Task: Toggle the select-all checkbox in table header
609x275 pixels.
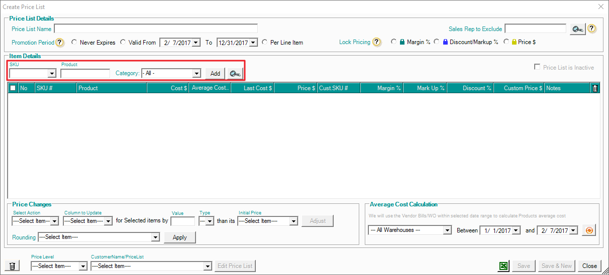Action: [13, 88]
